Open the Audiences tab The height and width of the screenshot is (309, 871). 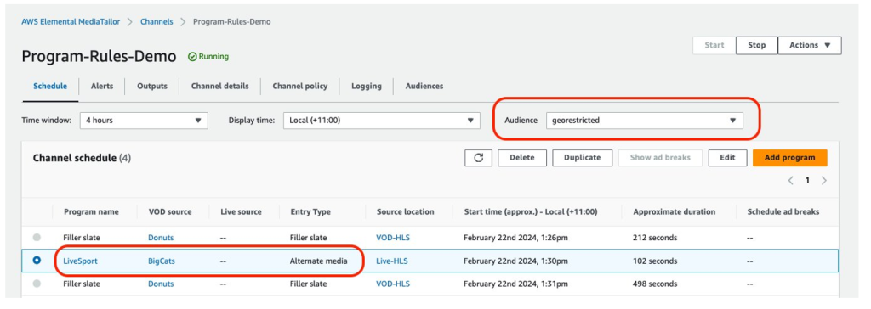(x=424, y=86)
